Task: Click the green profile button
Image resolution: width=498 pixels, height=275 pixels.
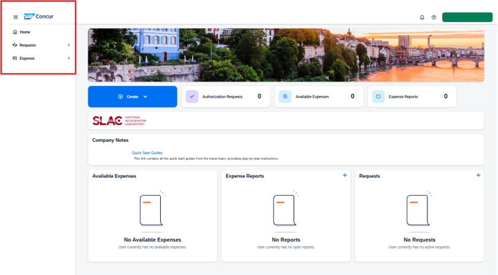Action: coord(467,17)
